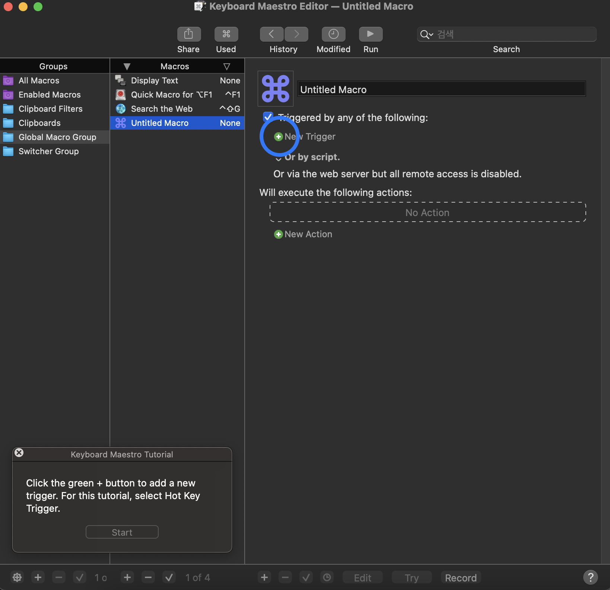Click the Macros column header
The image size is (610, 590).
click(x=175, y=66)
